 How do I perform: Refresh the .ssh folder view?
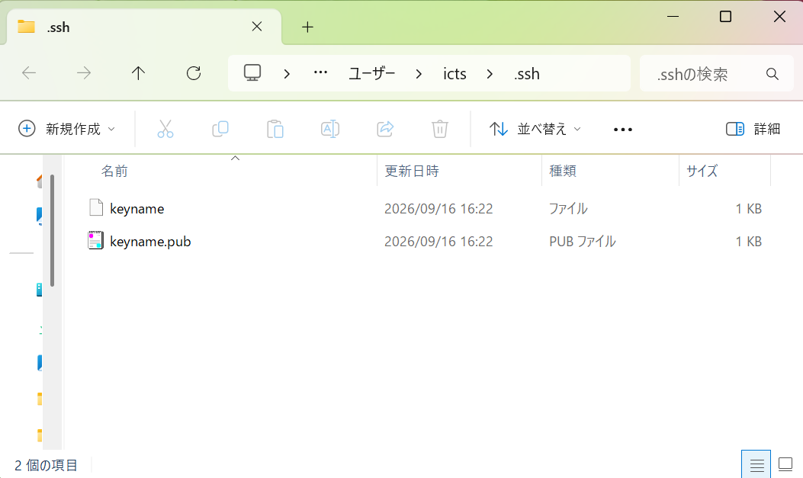coord(194,73)
